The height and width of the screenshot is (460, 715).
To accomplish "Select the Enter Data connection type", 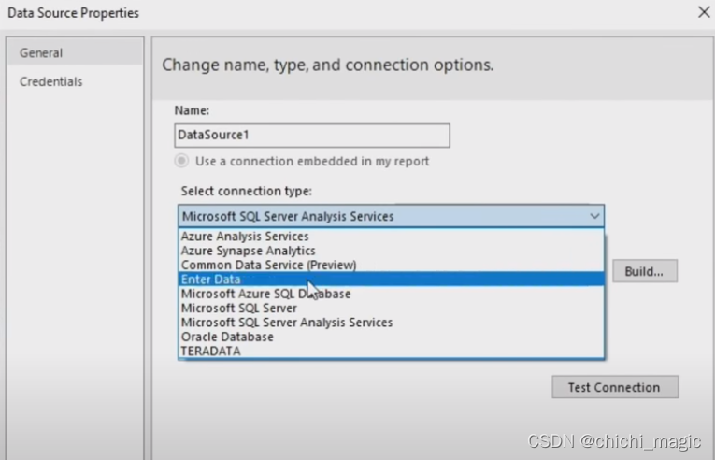I will click(x=391, y=280).
